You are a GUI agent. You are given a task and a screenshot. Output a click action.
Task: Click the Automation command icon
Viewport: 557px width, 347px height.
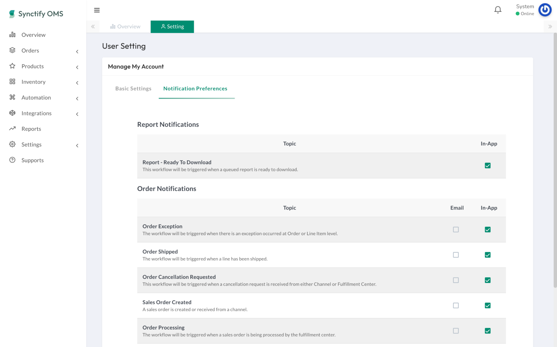pyautogui.click(x=12, y=97)
